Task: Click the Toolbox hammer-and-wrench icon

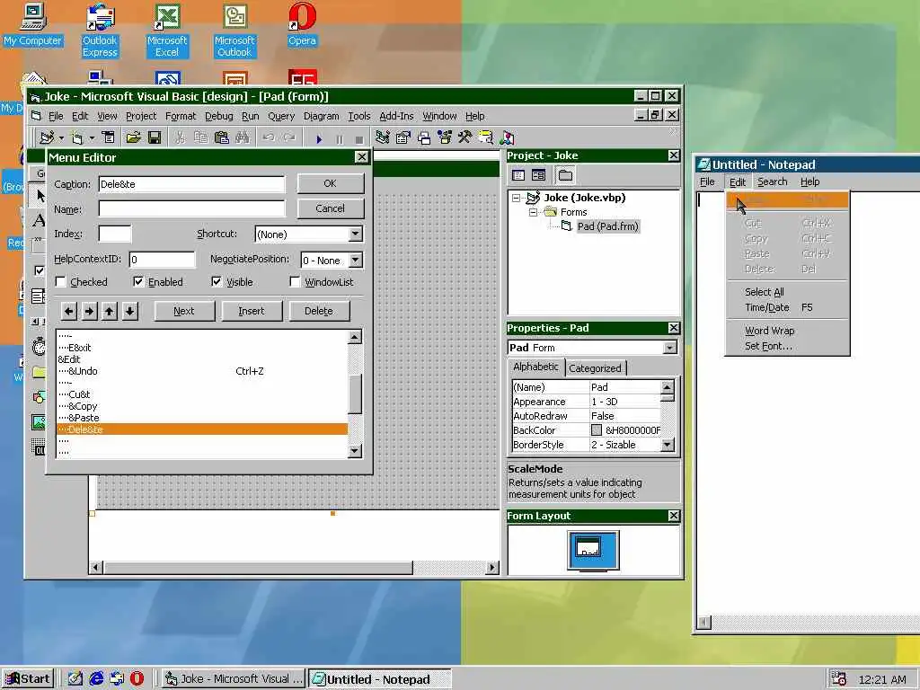Action: (x=464, y=137)
